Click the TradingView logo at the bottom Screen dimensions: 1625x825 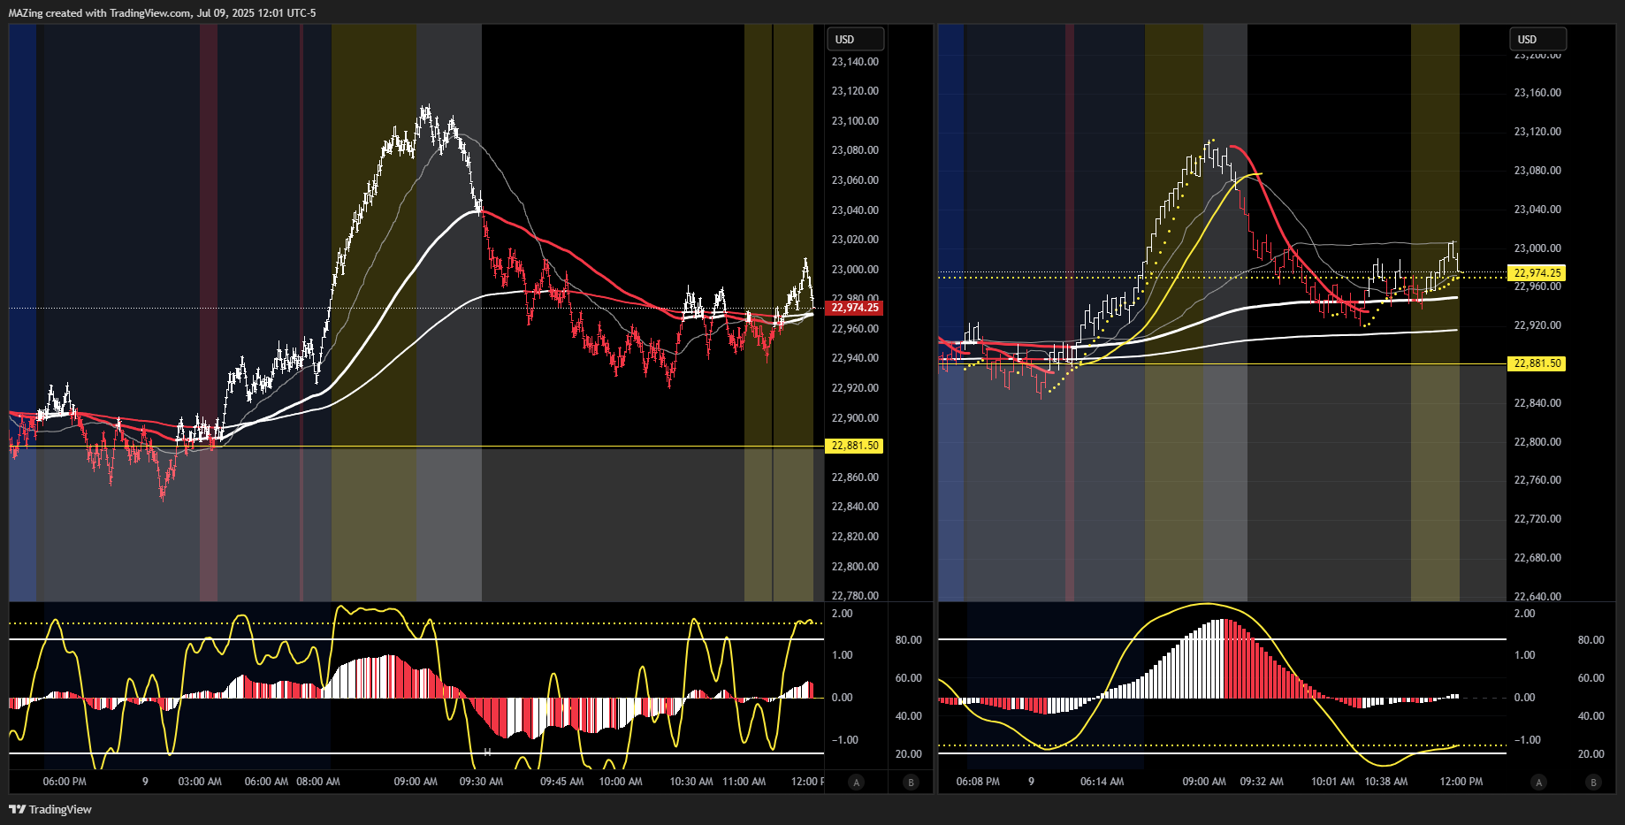tap(50, 809)
